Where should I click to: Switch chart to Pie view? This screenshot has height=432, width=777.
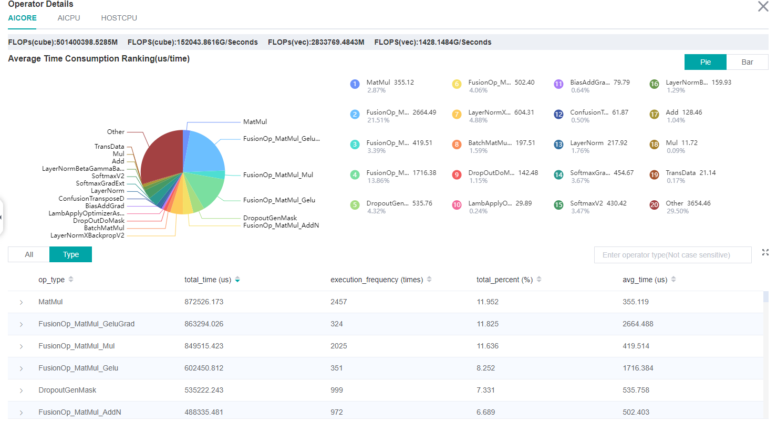point(705,62)
